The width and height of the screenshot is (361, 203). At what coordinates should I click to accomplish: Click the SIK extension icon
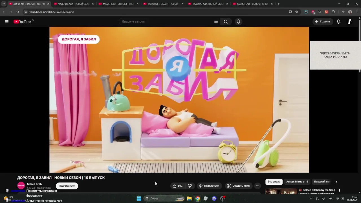coord(306,12)
